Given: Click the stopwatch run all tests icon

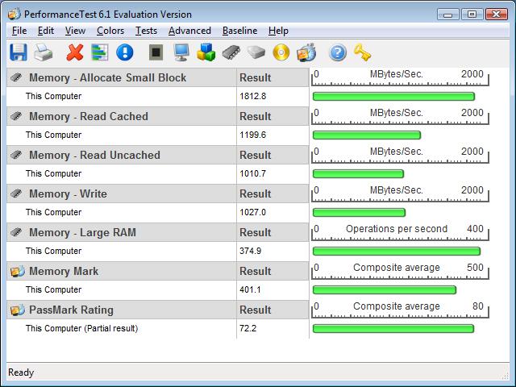Looking at the screenshot, I should 306,52.
